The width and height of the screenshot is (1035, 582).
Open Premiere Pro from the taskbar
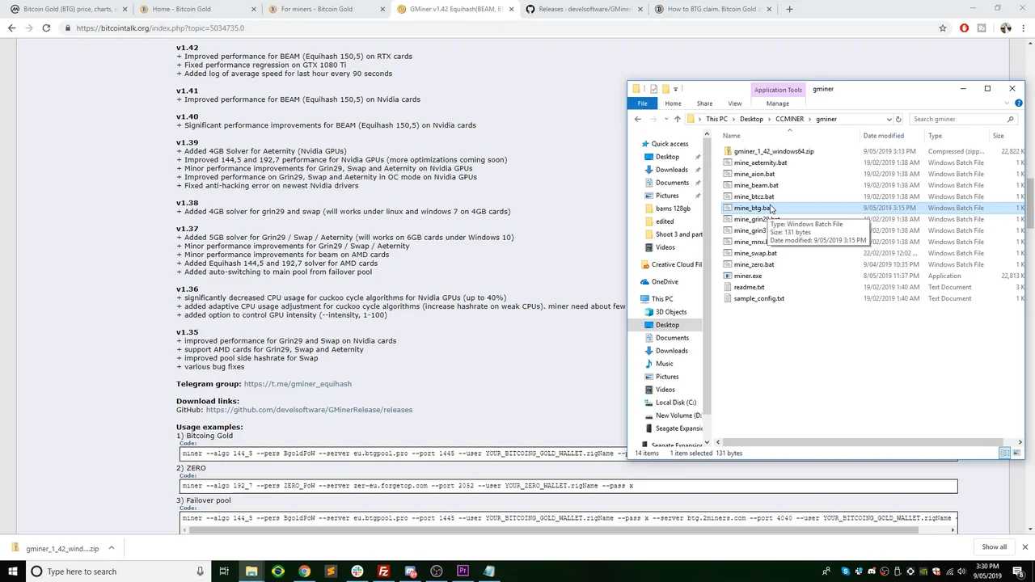coord(463,571)
